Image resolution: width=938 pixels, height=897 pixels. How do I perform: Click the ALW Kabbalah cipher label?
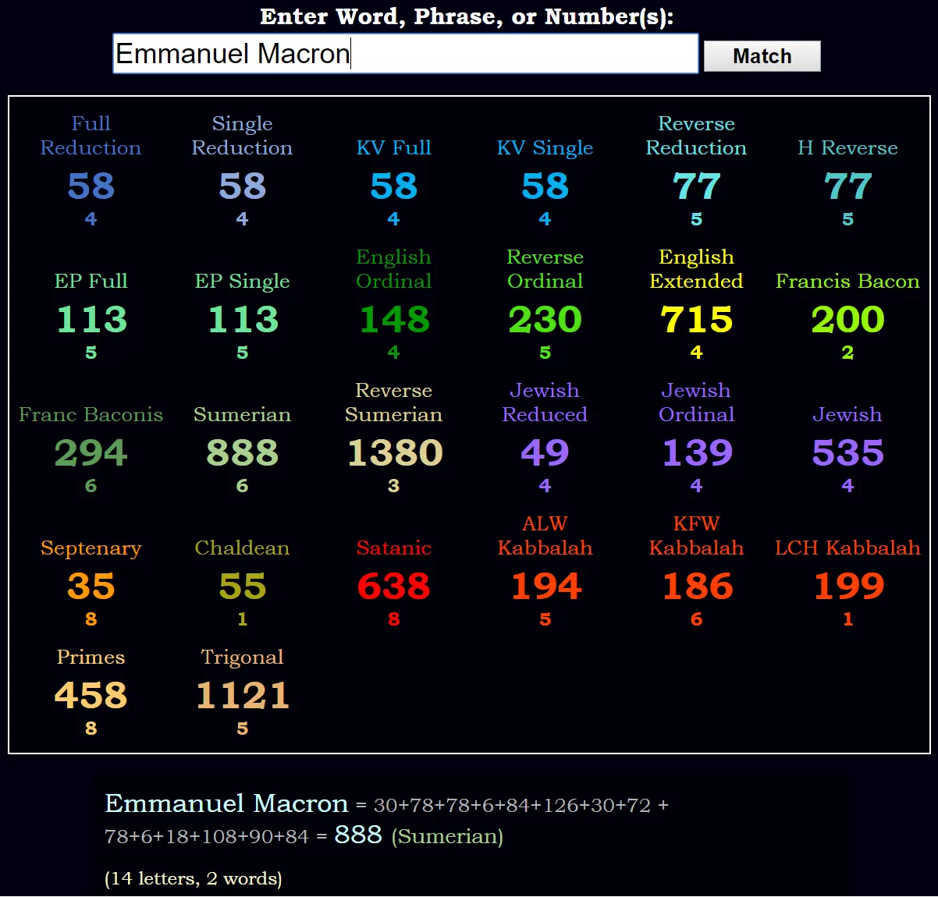coord(545,536)
